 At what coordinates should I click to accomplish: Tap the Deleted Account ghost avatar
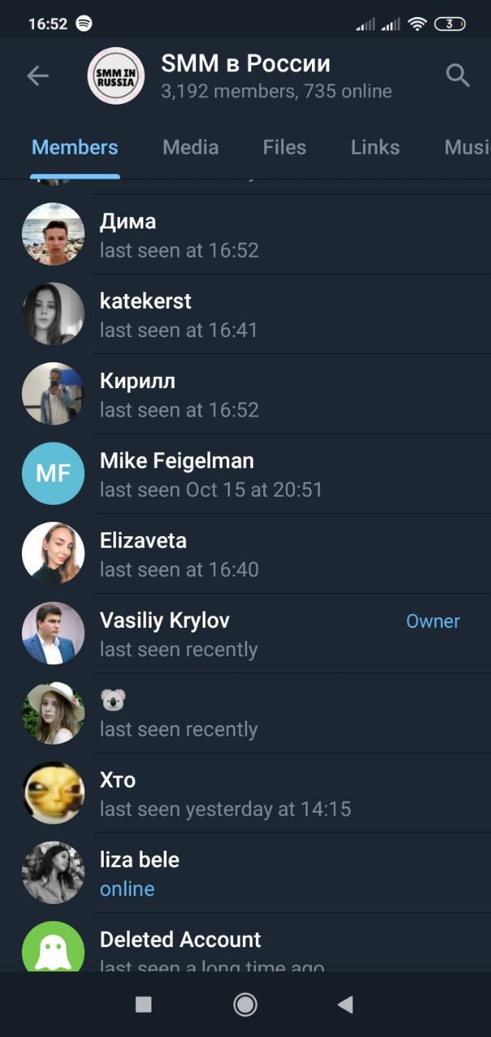point(53,946)
